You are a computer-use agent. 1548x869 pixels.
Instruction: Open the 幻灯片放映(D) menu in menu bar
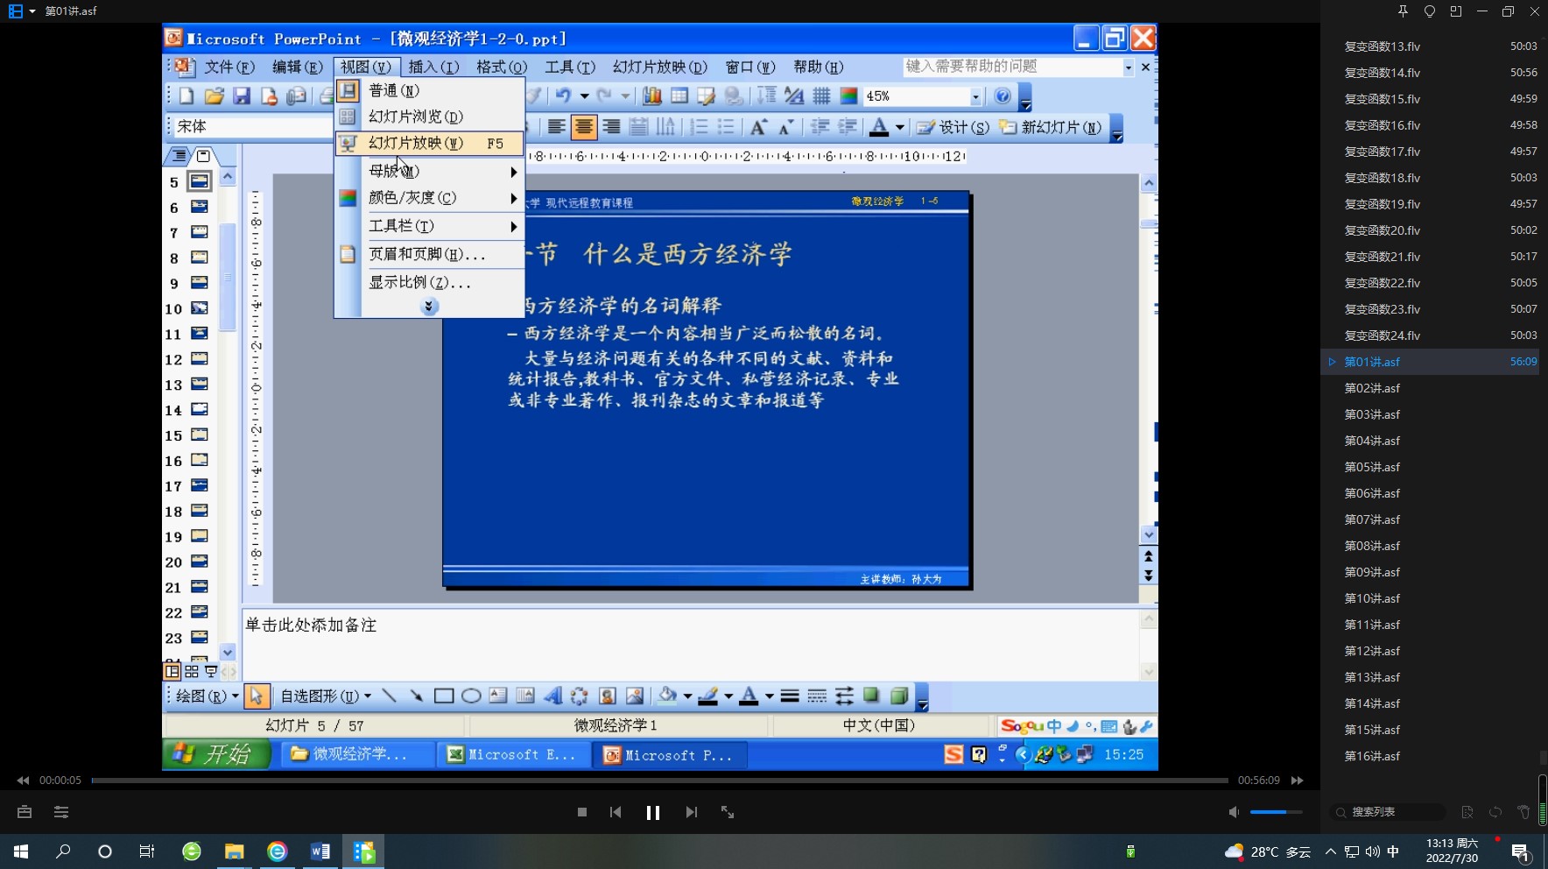(659, 67)
